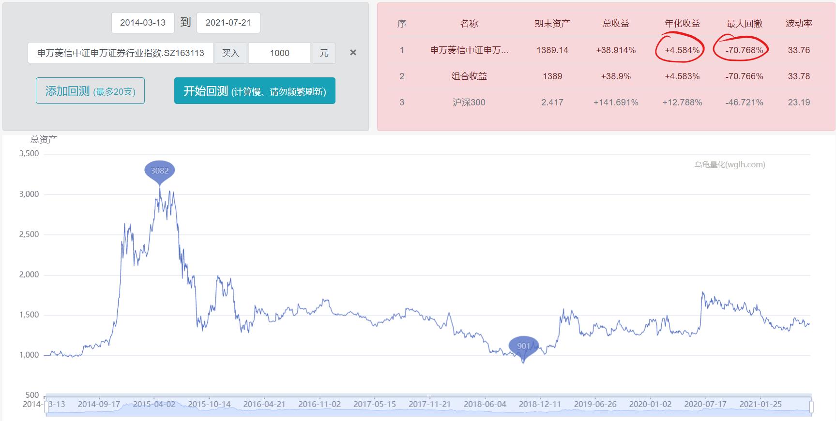Click the 名称 column header

pyautogui.click(x=469, y=23)
